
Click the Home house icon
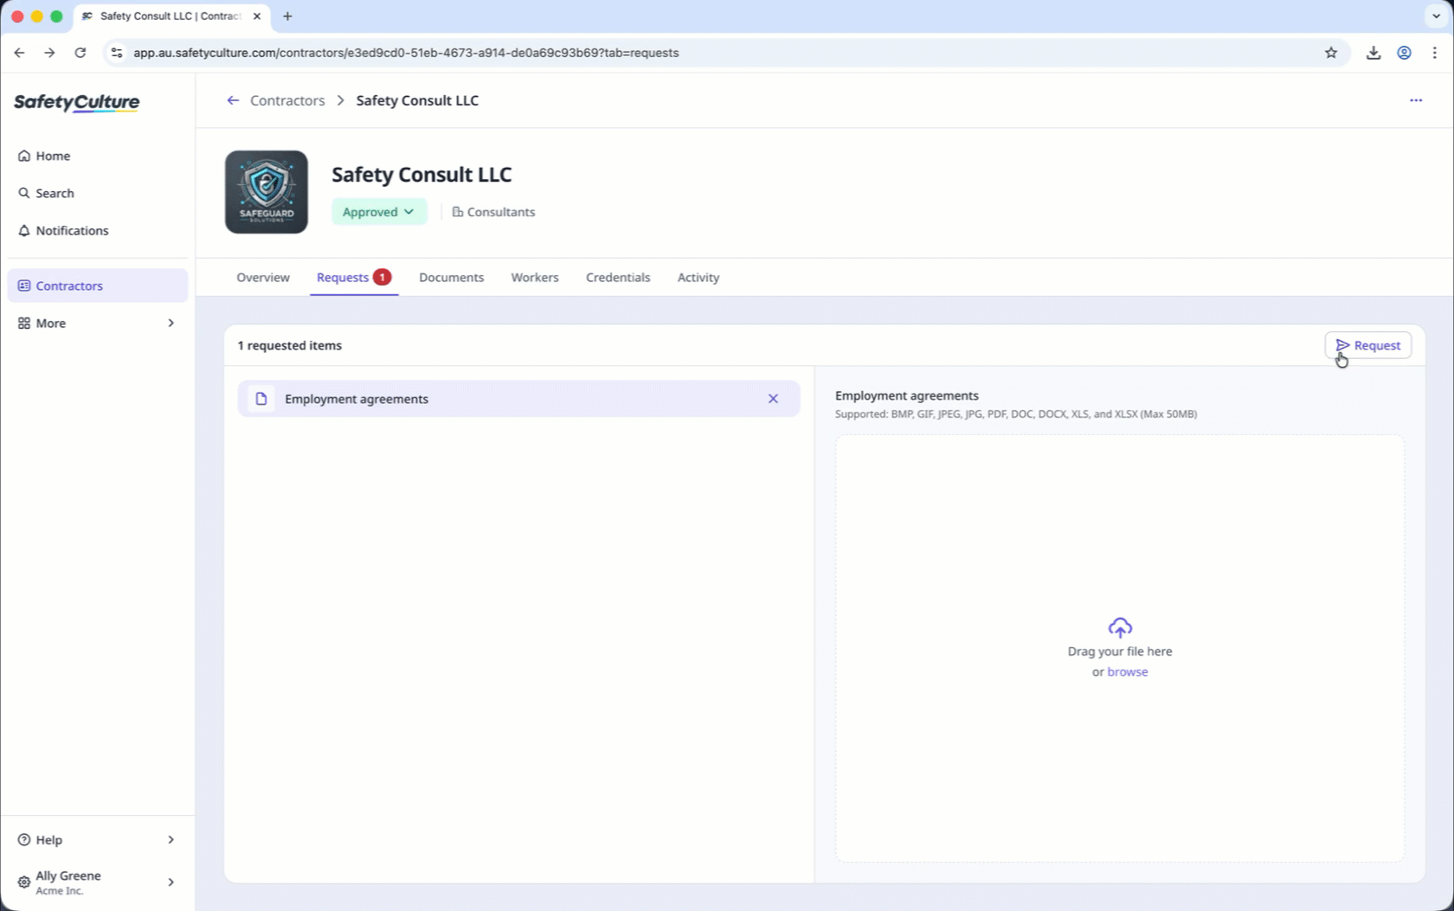click(24, 156)
